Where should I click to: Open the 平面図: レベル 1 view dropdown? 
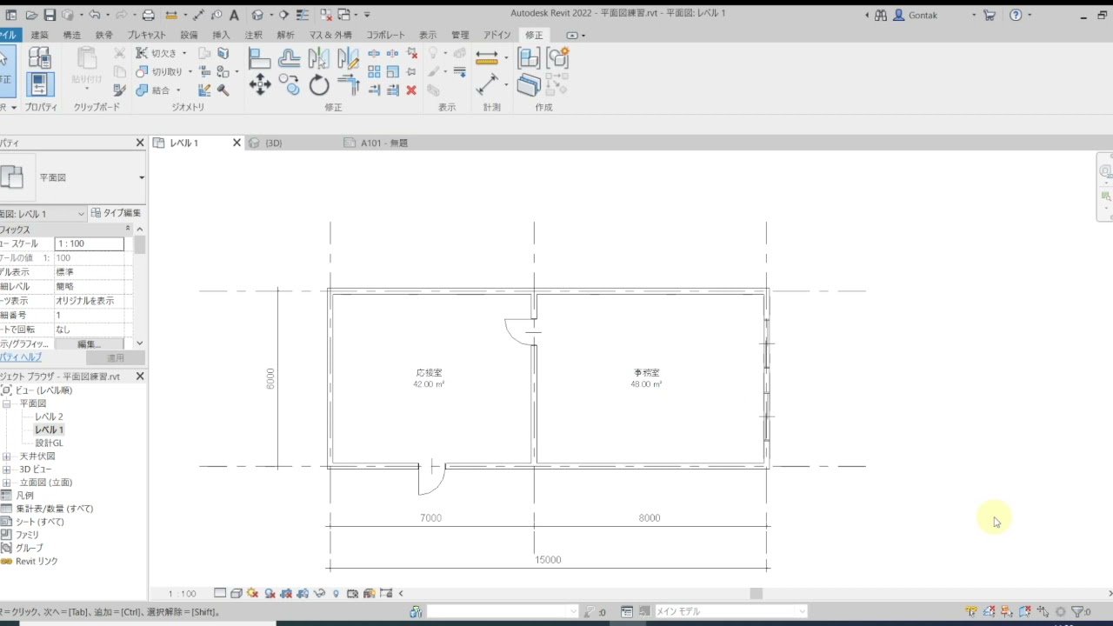point(81,214)
